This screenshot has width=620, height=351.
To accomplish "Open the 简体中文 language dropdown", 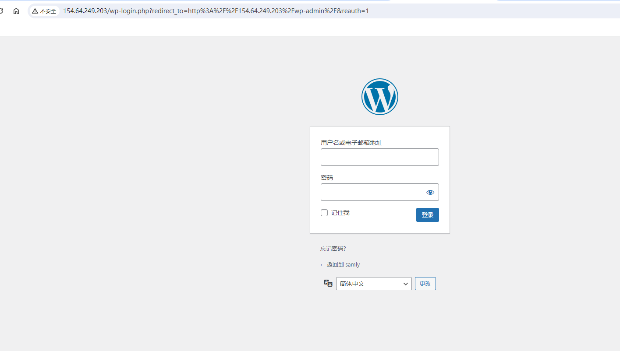I will (374, 284).
